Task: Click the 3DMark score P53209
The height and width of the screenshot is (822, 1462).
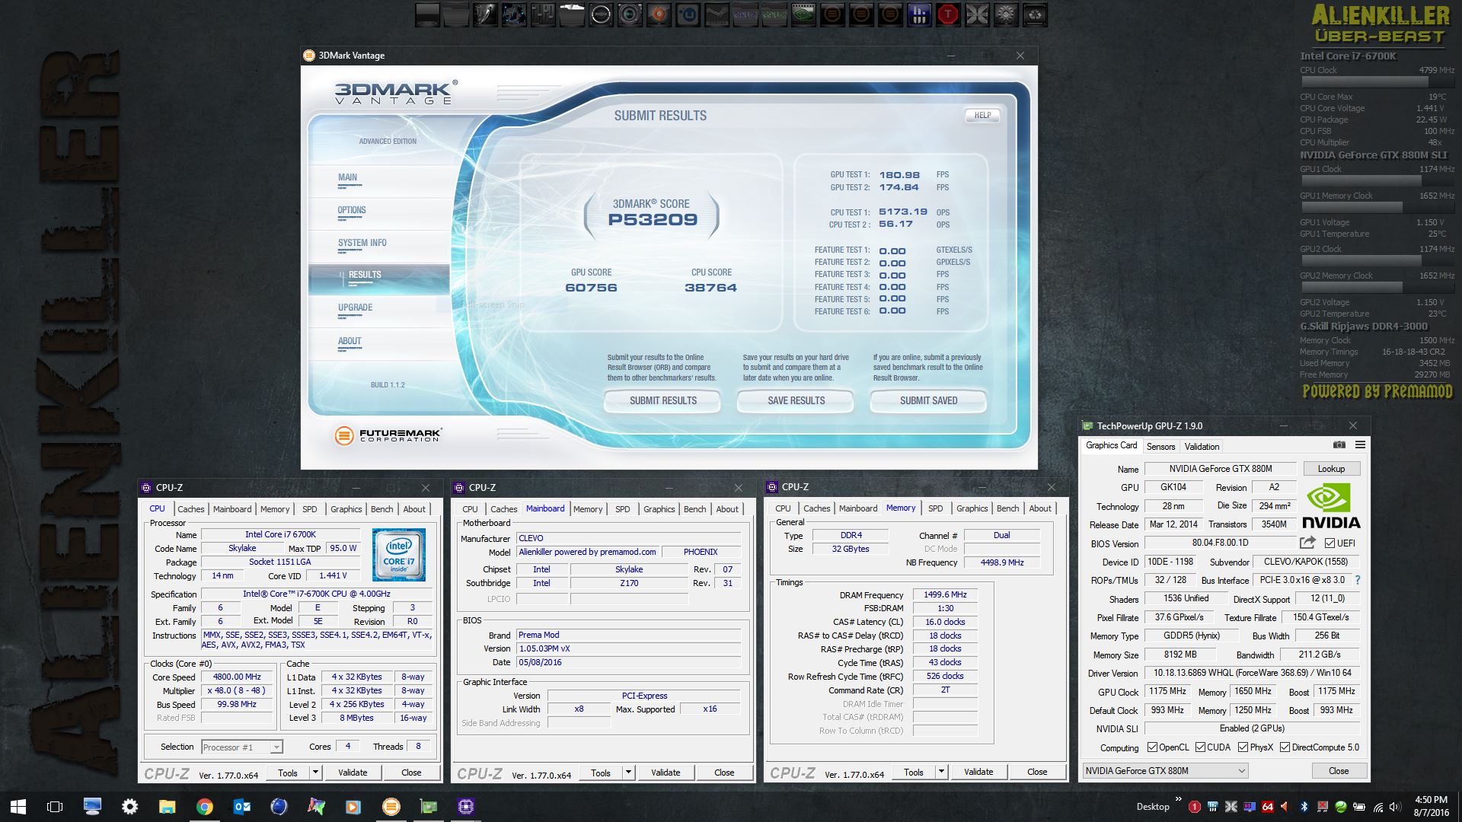Action: tap(653, 220)
